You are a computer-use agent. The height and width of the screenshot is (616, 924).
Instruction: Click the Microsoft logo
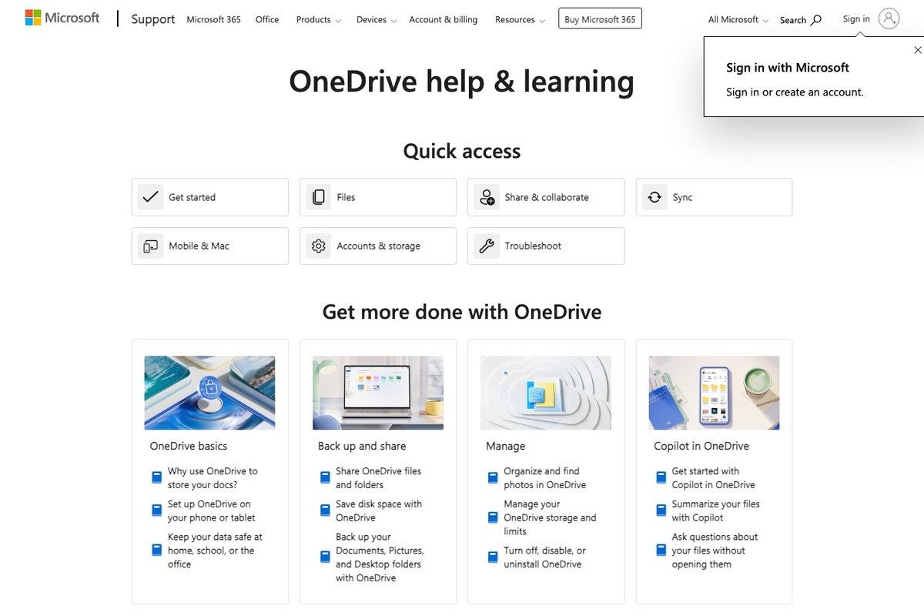point(62,18)
